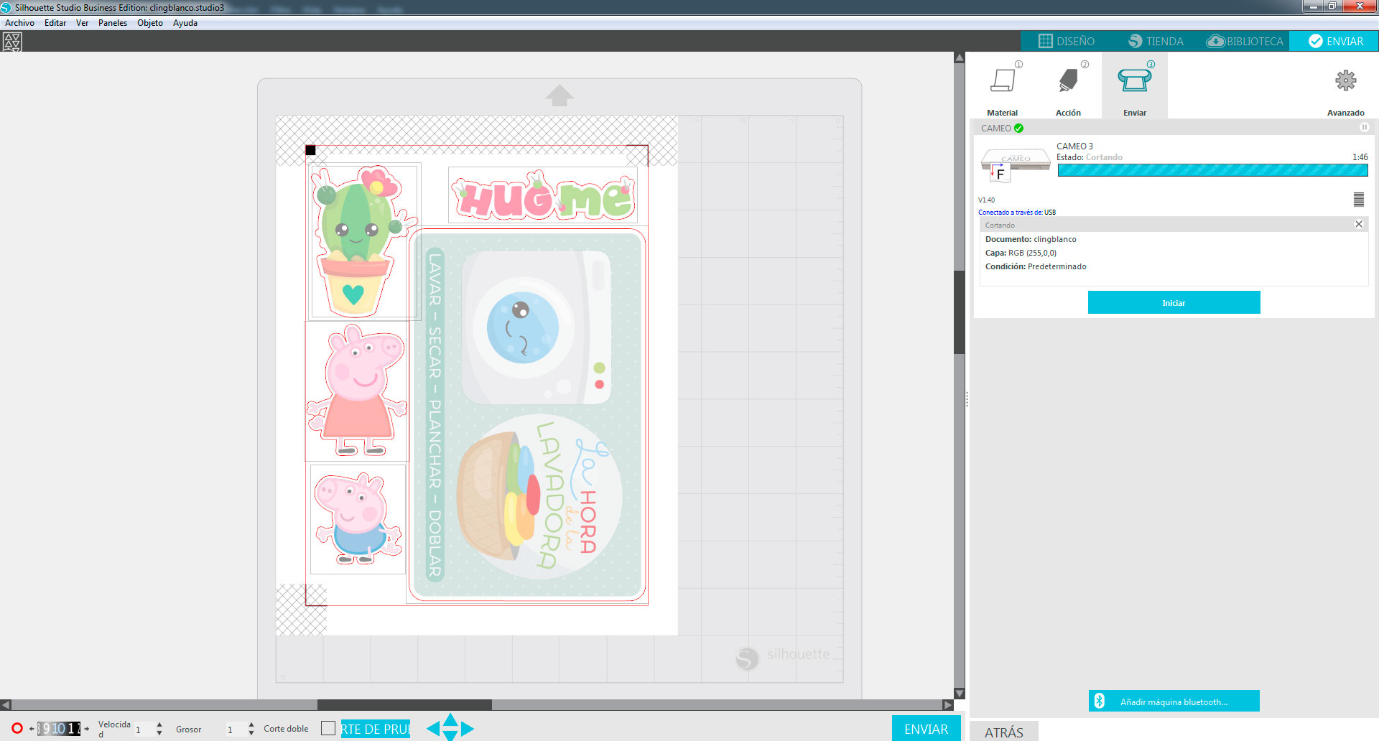Viewport: 1379px width, 741px height.
Task: Click the 'Conectado a través de: USB' link
Action: [1016, 213]
